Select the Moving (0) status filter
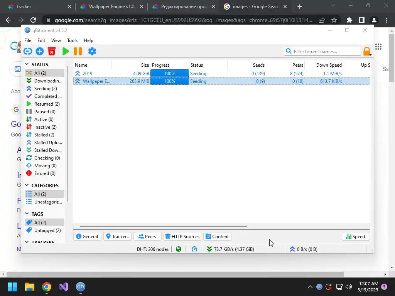 (44, 166)
